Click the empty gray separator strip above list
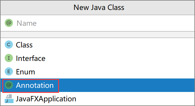The height and width of the screenshot is (106, 195). (x=97, y=35)
